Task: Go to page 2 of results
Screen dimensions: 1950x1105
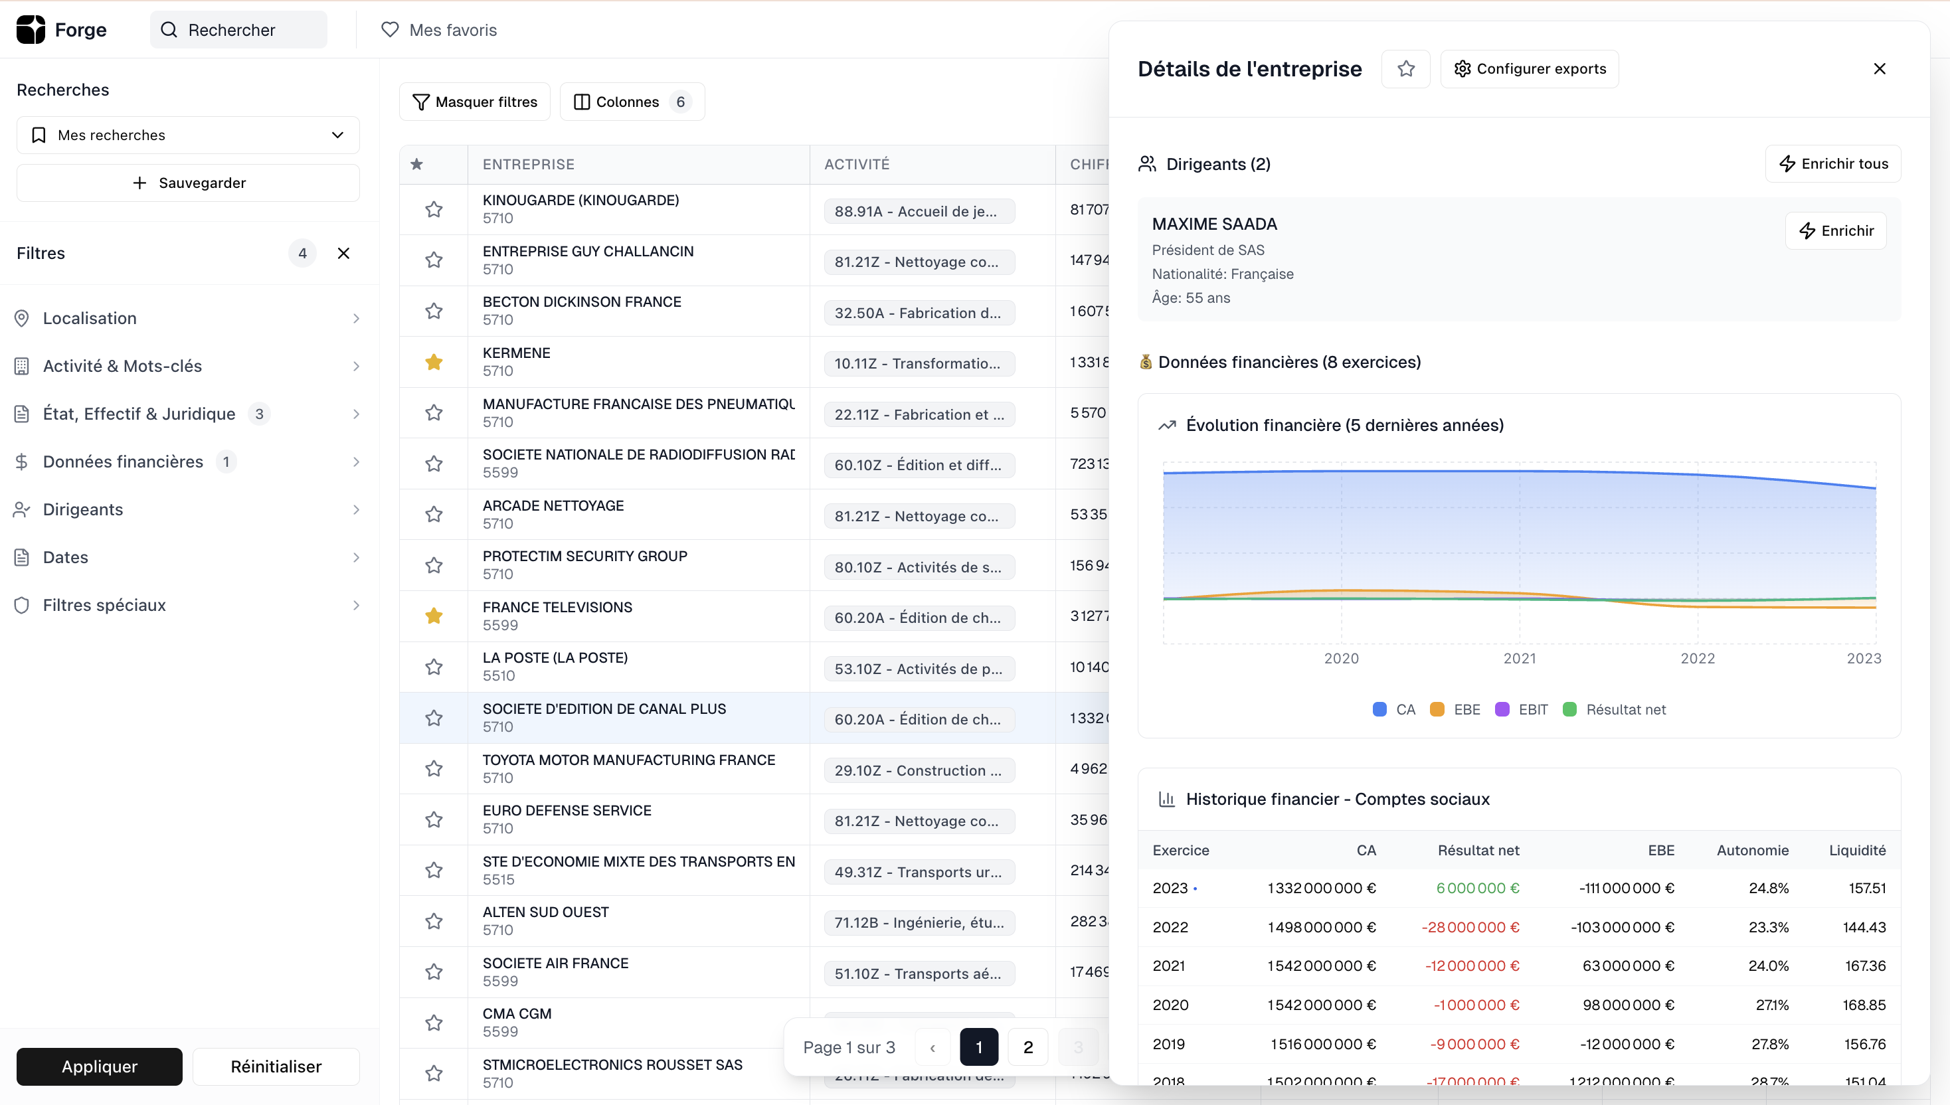Action: 1027,1047
